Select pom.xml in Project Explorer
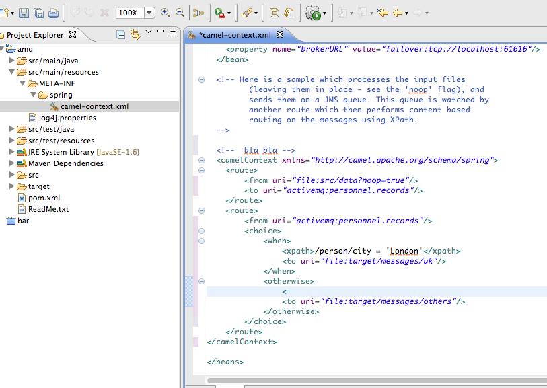547x388 pixels. point(44,198)
